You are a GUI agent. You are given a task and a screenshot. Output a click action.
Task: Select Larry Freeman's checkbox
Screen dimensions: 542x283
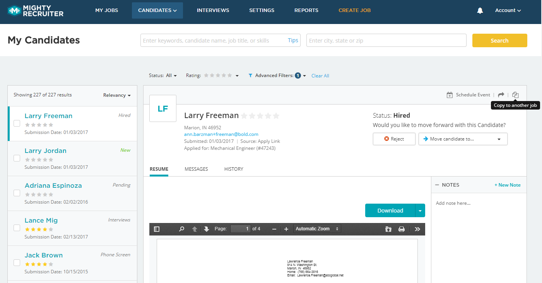(17, 123)
